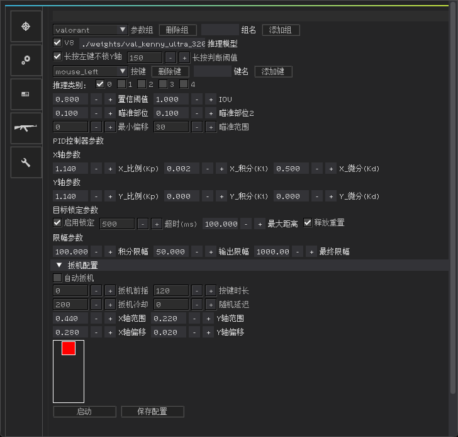Click the 添加键 button
The width and height of the screenshot is (458, 437).
(273, 71)
